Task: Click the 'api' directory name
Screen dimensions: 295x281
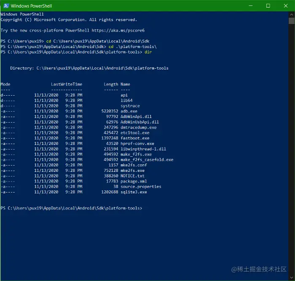Action: (x=124, y=95)
